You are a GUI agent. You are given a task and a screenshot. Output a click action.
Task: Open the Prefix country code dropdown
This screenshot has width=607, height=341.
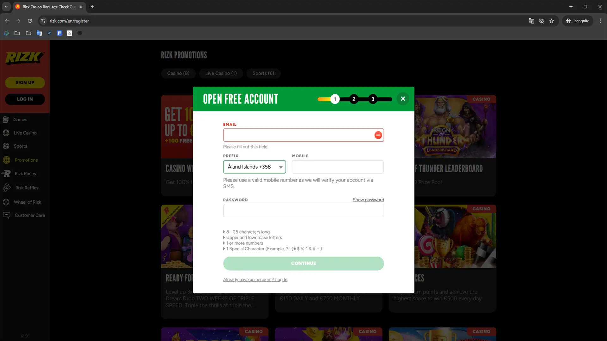click(254, 167)
